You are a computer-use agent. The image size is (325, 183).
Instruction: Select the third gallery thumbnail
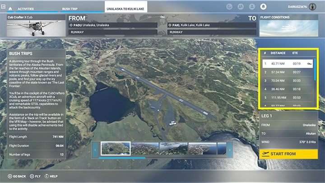tap(173, 148)
